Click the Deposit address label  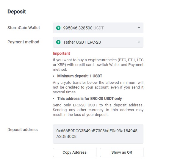(23, 130)
